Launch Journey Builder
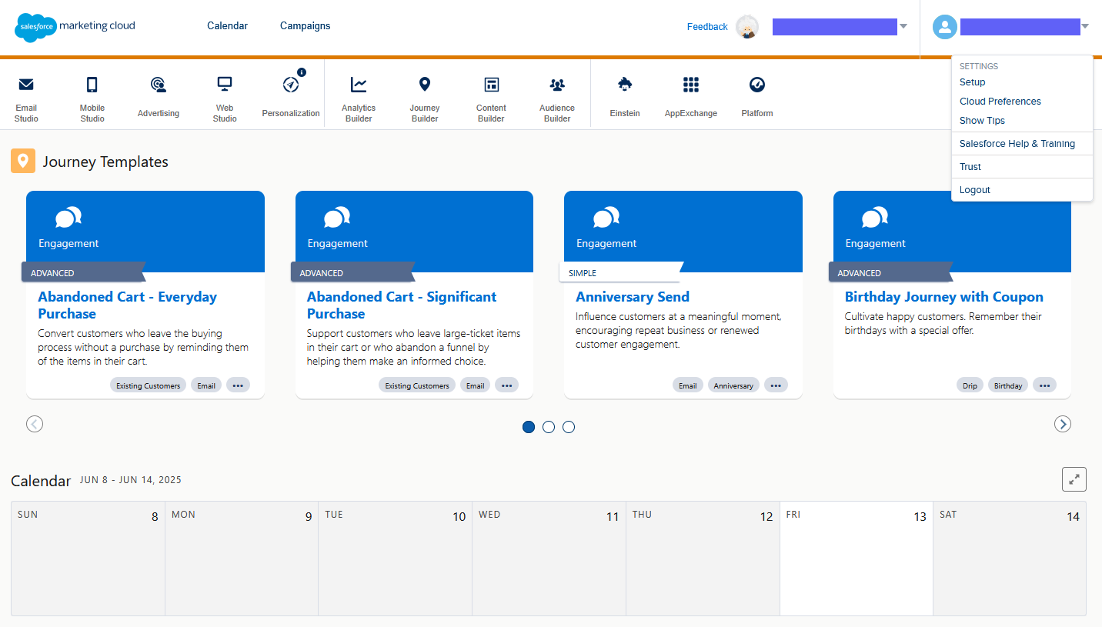The height and width of the screenshot is (627, 1102). click(425, 98)
